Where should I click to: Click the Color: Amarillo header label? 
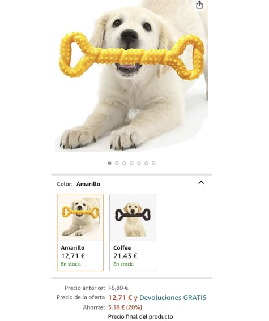click(78, 184)
